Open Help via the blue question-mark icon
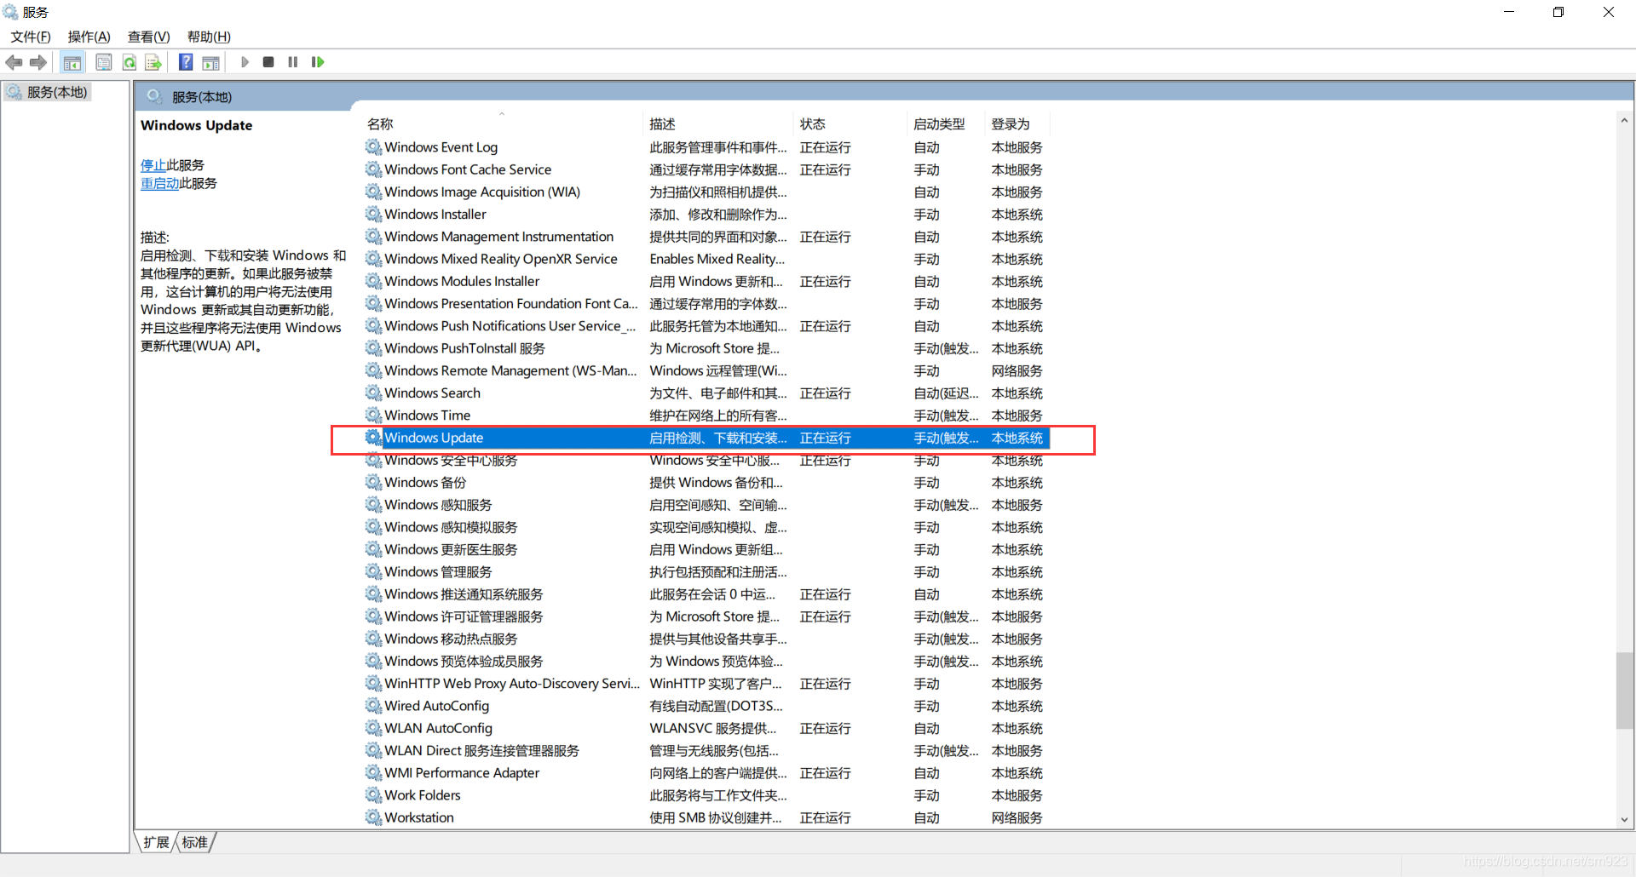This screenshot has height=877, width=1636. 186,62
